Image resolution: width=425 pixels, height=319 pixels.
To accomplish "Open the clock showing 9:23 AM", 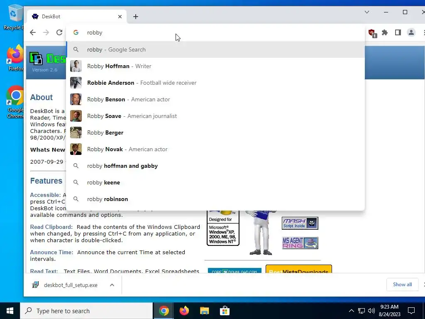I will point(389,311).
